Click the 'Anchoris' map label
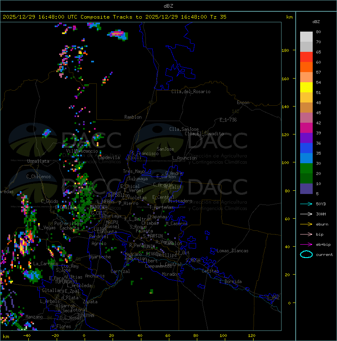The width and height of the screenshot is (337, 341). (x=95, y=276)
